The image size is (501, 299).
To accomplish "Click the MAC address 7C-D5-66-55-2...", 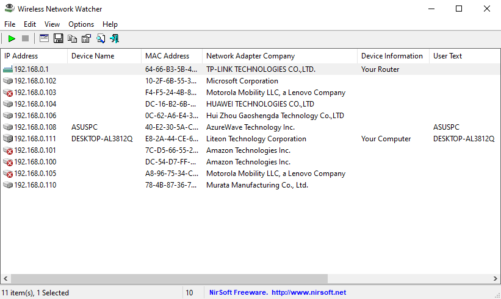I will click(x=171, y=150).
